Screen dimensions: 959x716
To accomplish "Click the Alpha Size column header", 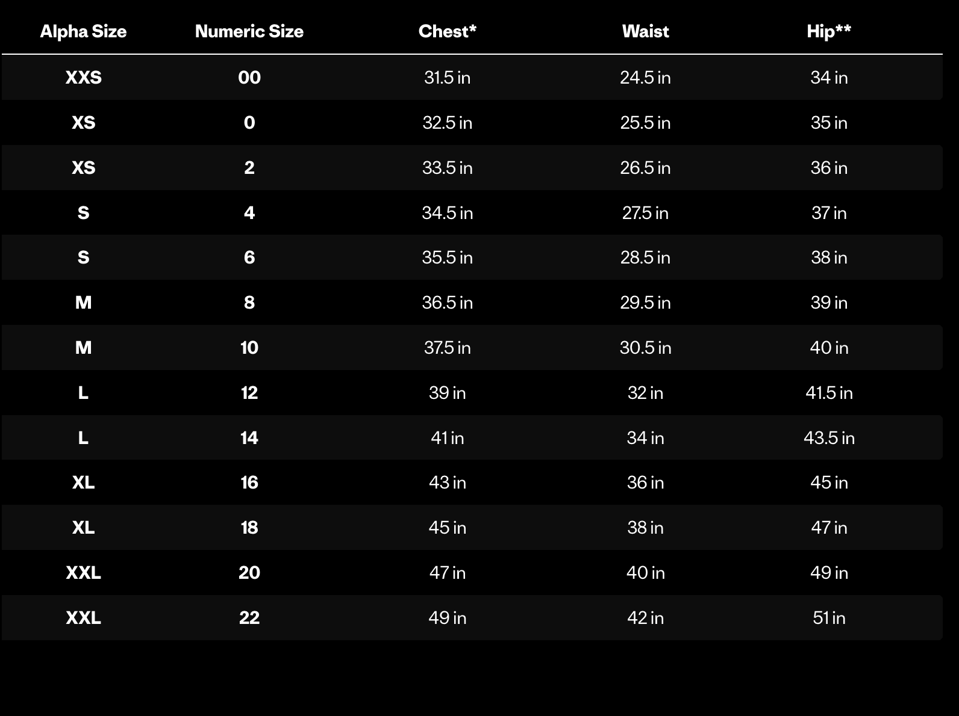I will click(83, 31).
